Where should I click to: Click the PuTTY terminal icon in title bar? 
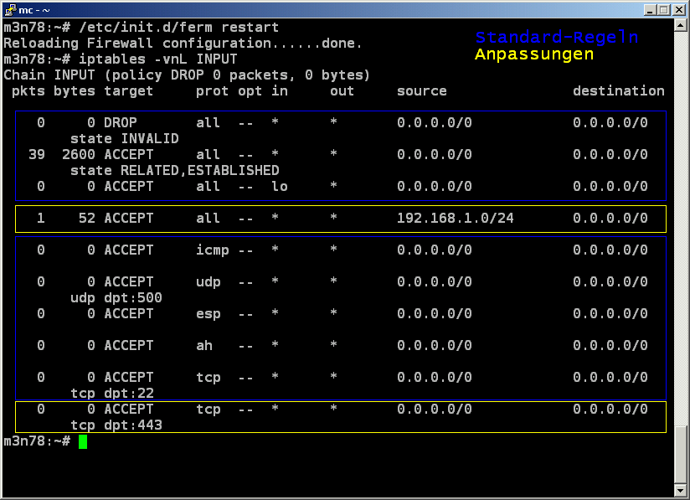11,10
